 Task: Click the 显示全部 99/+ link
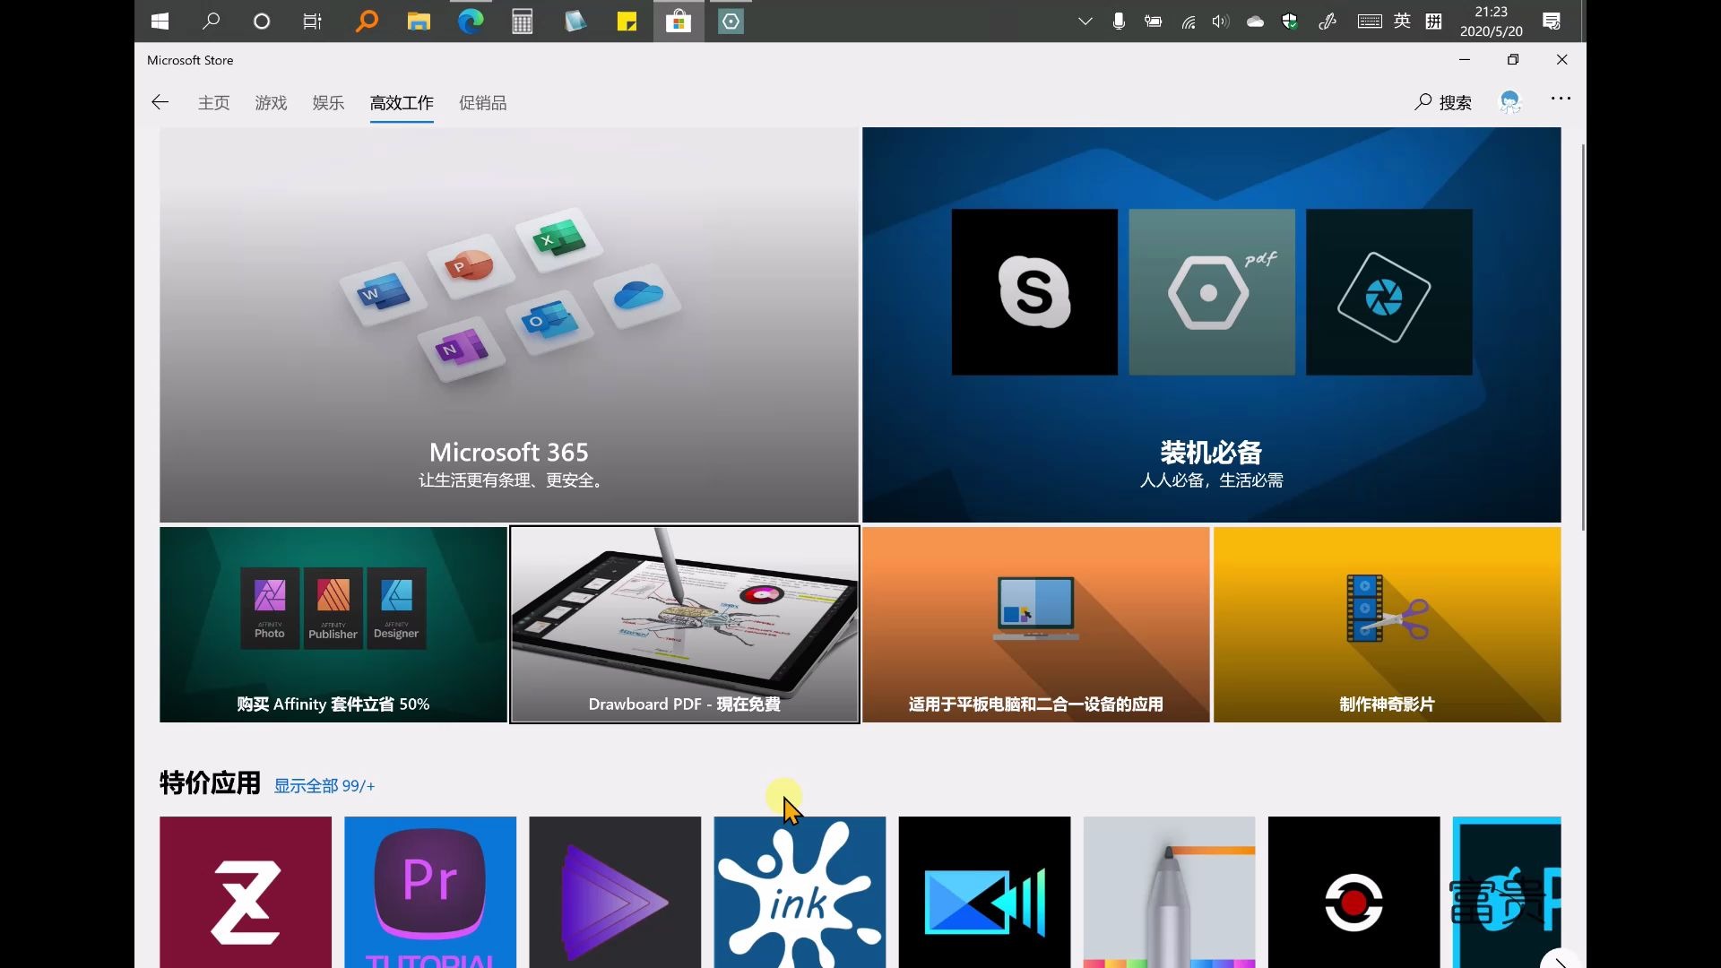pos(324,786)
